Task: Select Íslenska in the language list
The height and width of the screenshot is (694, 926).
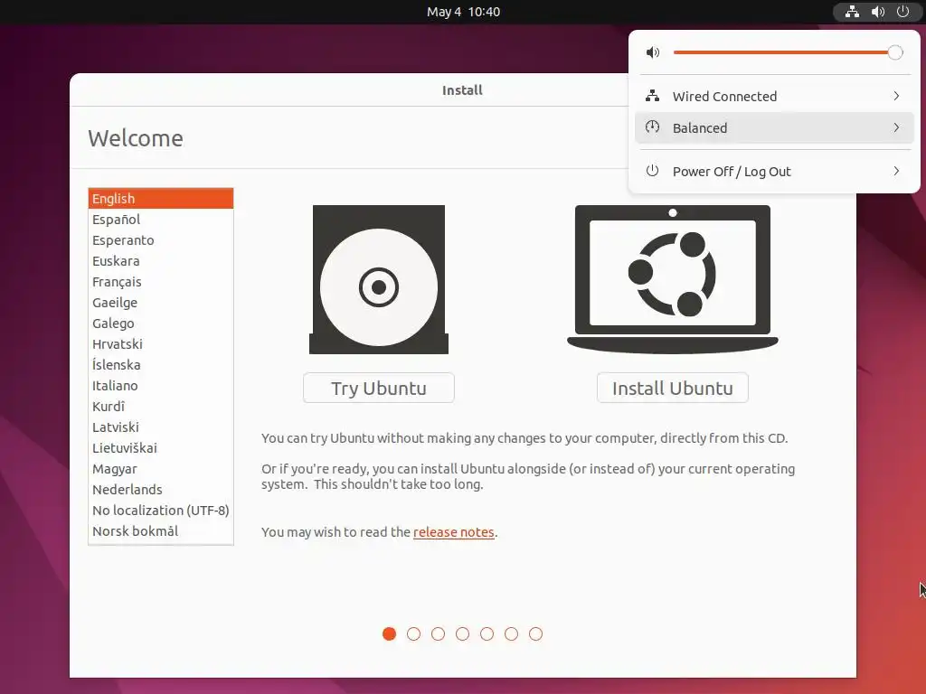Action: click(x=161, y=365)
